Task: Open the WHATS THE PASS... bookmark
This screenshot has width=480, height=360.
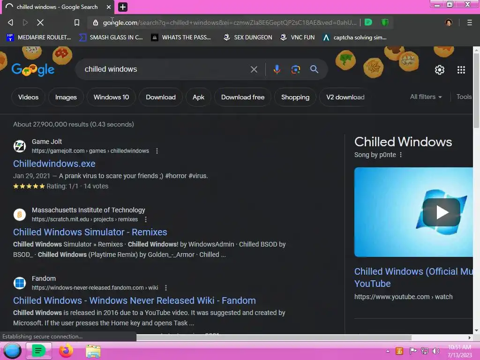Action: 181,37
